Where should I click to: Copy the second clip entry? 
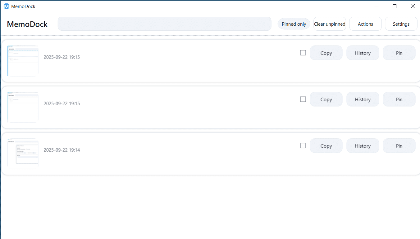coord(326,99)
